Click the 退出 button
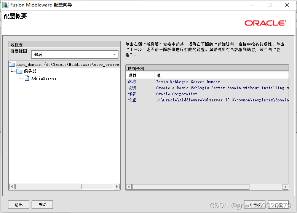297x213 pixels. pyautogui.click(x=19, y=205)
